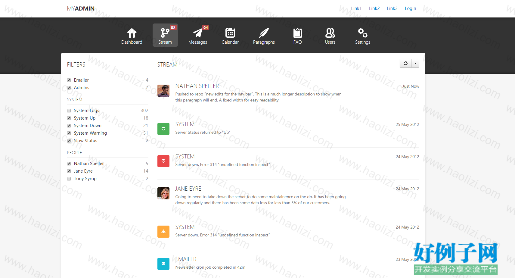The image size is (515, 278).
Task: Open Settings gears icon
Action: [362, 33]
